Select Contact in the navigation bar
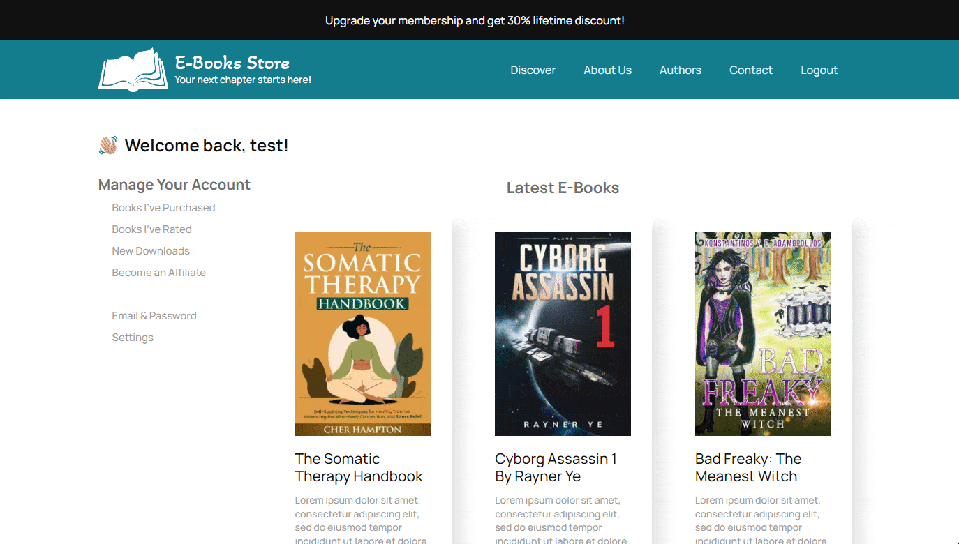Viewport: 959px width, 544px height. tap(750, 70)
